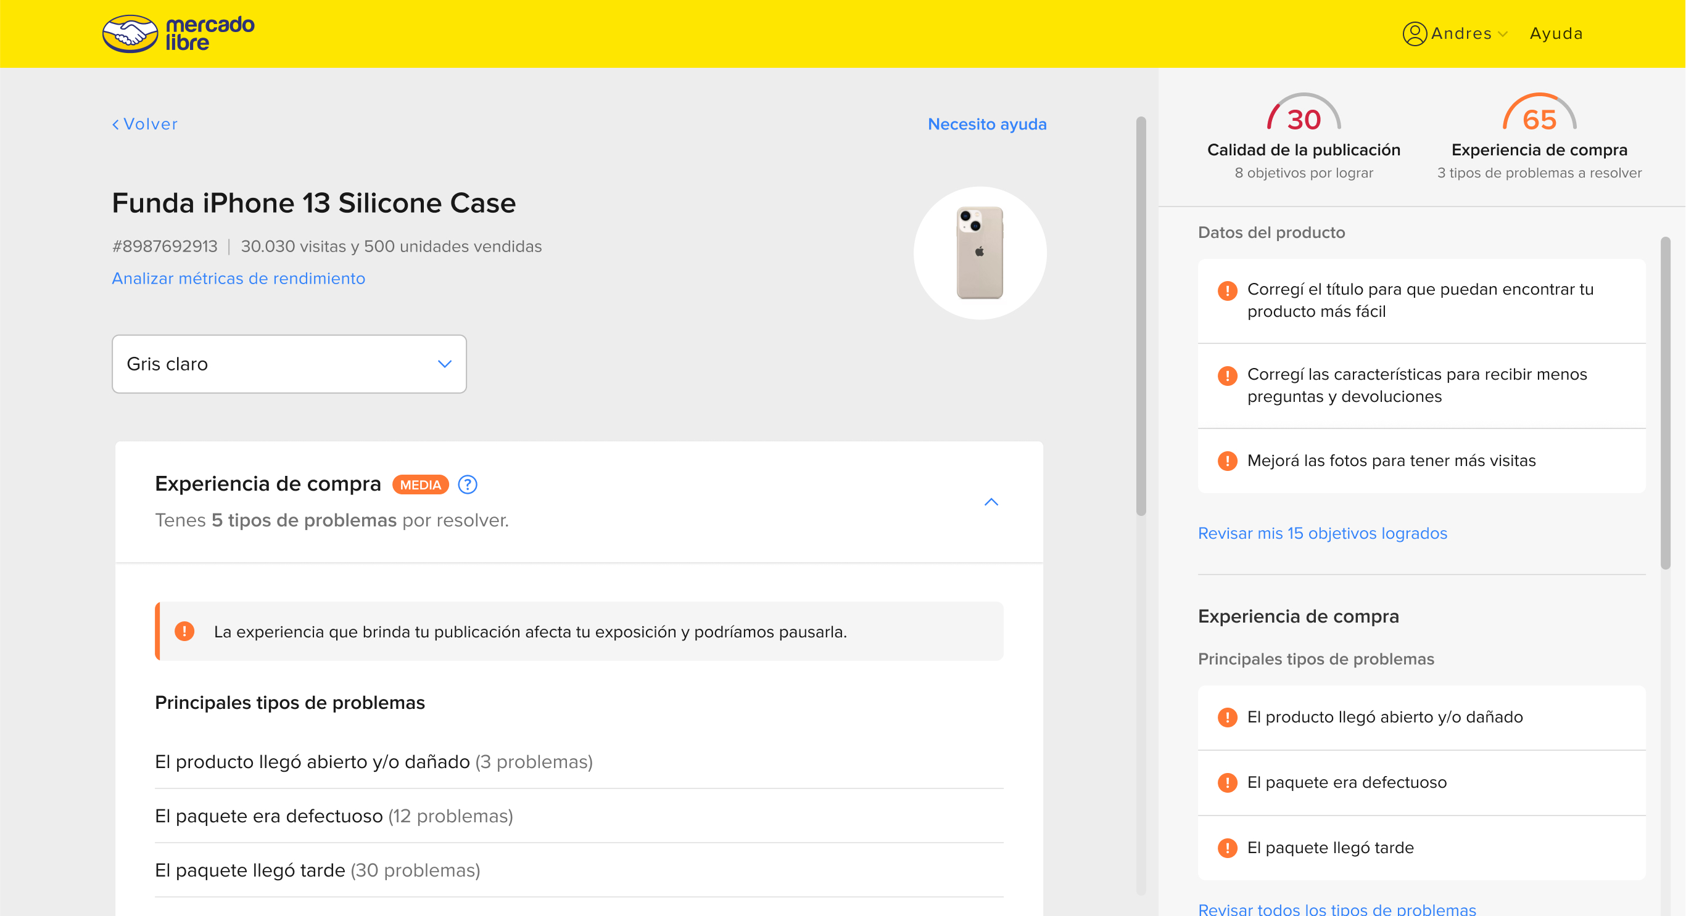Open 'Corregí las características' sidebar item
The width and height of the screenshot is (1686, 916).
tap(1416, 386)
